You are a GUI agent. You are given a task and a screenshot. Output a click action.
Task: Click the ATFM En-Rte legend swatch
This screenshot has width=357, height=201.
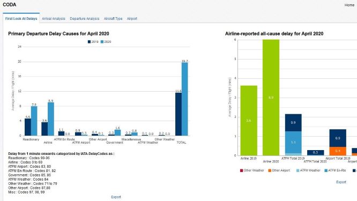[x=326, y=170]
